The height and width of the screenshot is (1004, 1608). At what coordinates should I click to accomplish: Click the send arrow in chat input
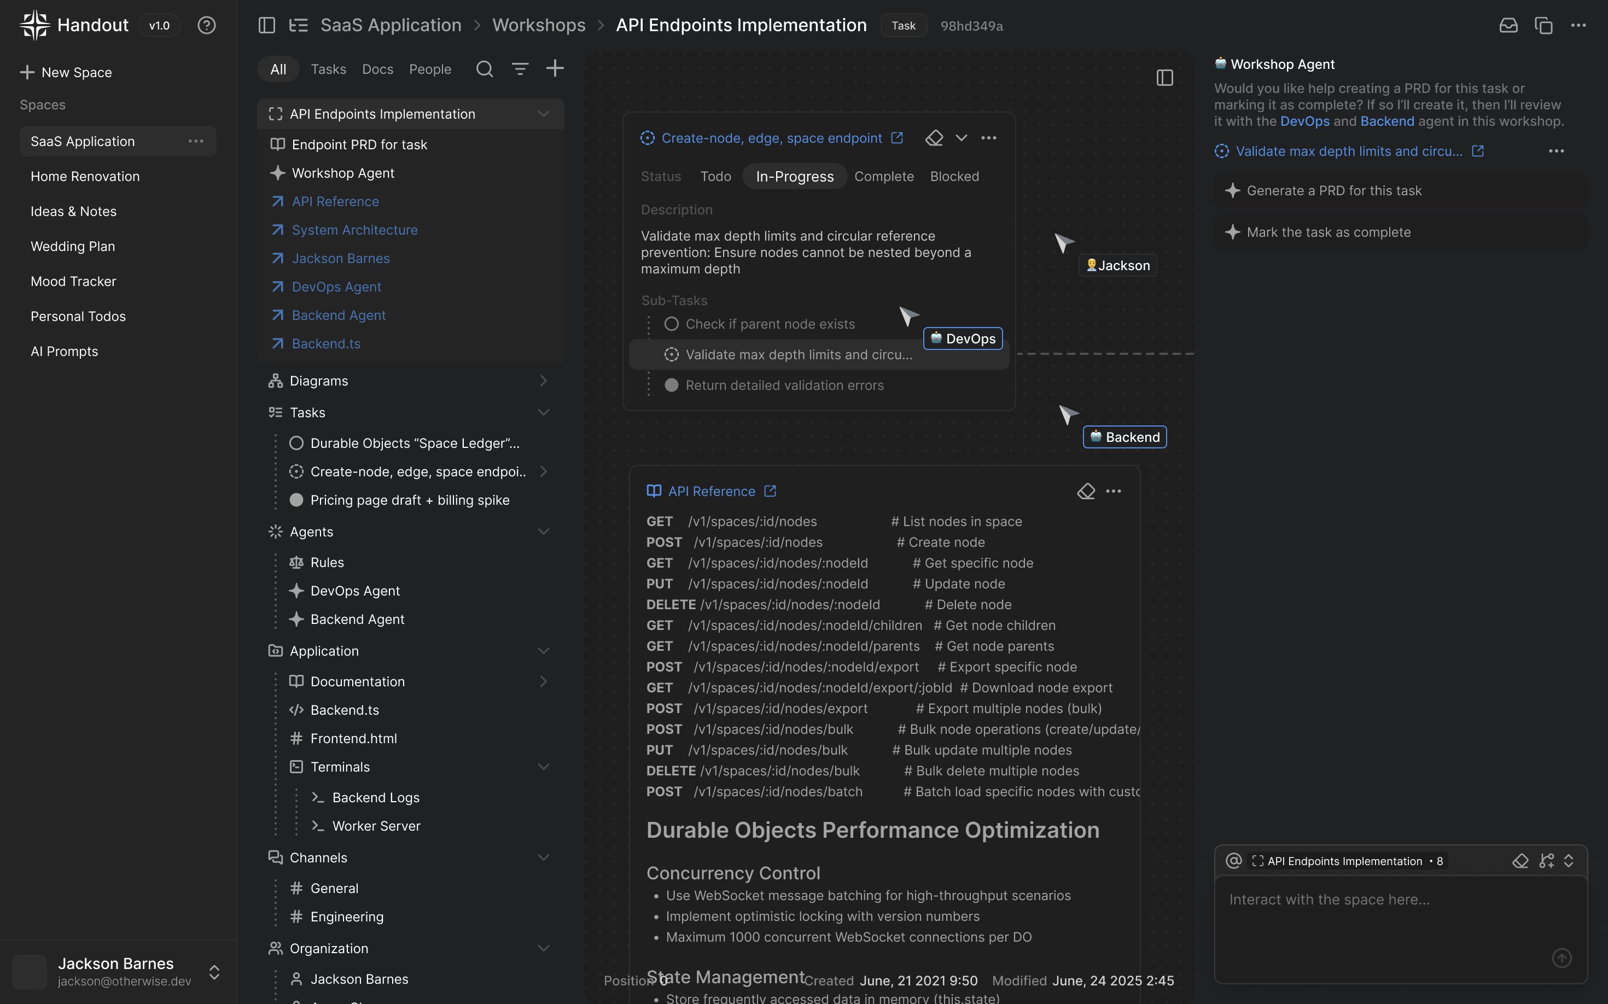[1561, 958]
